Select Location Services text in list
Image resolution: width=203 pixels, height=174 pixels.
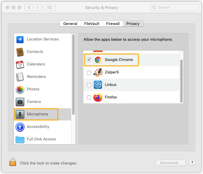pyautogui.click(x=43, y=39)
